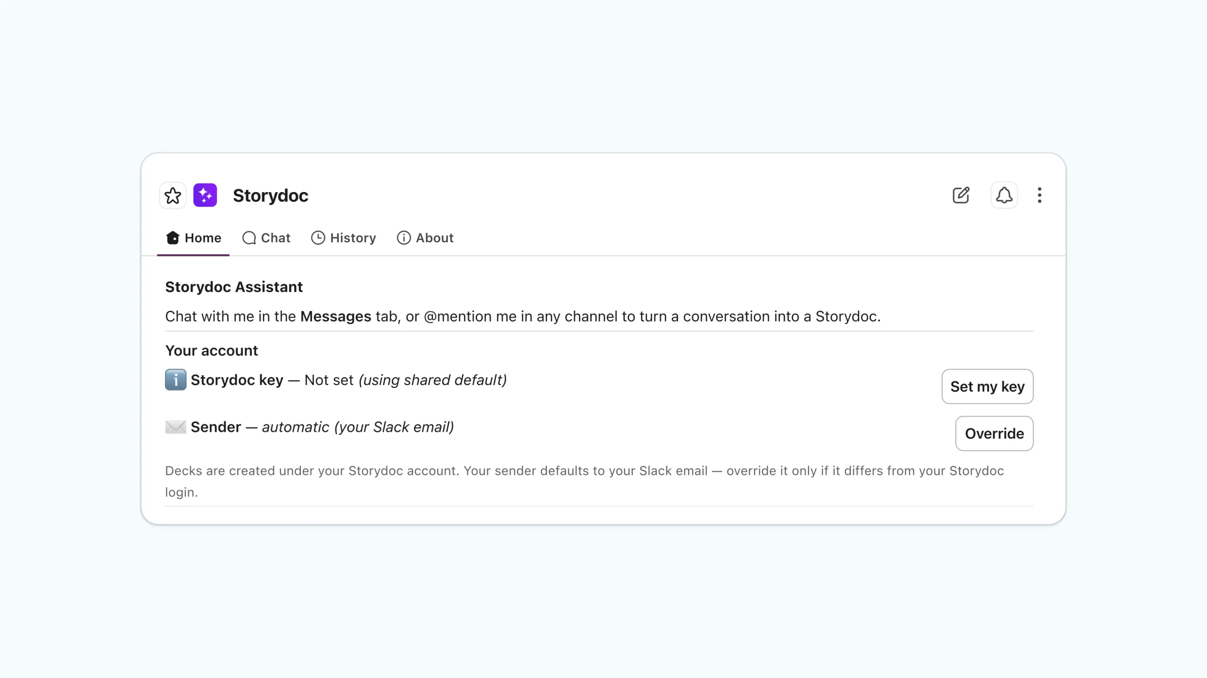Click the purple Storydoc app logo
Viewport: 1207px width, 678px height.
(x=205, y=195)
